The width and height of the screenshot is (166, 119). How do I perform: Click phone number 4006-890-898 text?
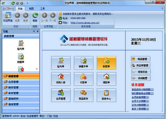point(78,18)
